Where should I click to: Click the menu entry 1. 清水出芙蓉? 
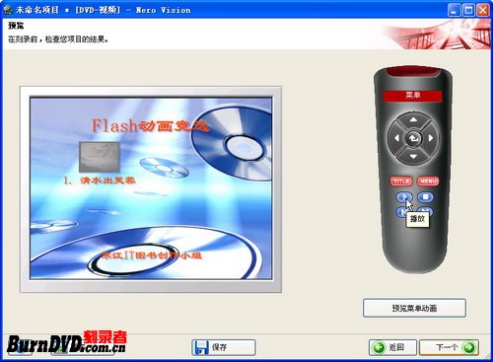click(x=100, y=181)
